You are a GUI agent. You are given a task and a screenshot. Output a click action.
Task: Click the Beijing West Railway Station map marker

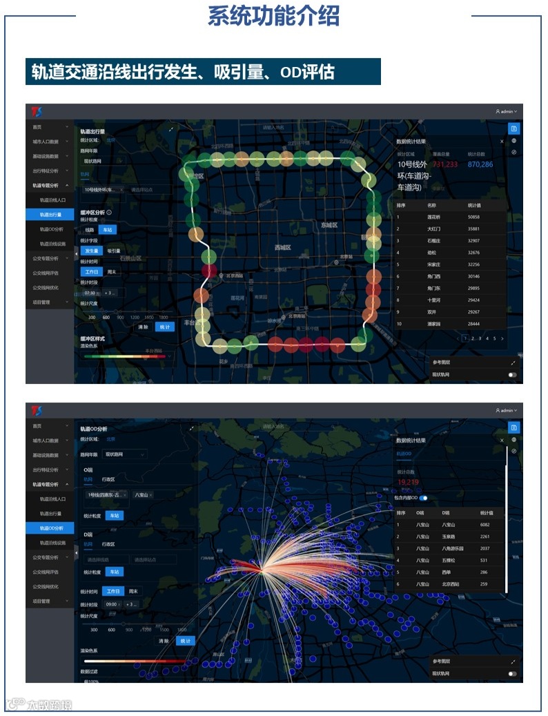click(x=222, y=275)
